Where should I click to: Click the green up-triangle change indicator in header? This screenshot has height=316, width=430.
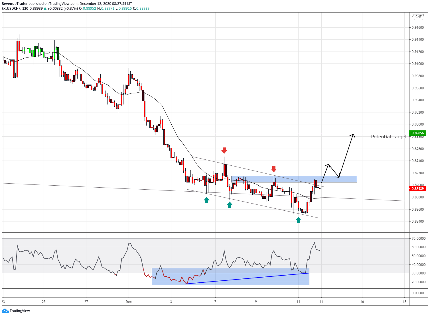45,9
